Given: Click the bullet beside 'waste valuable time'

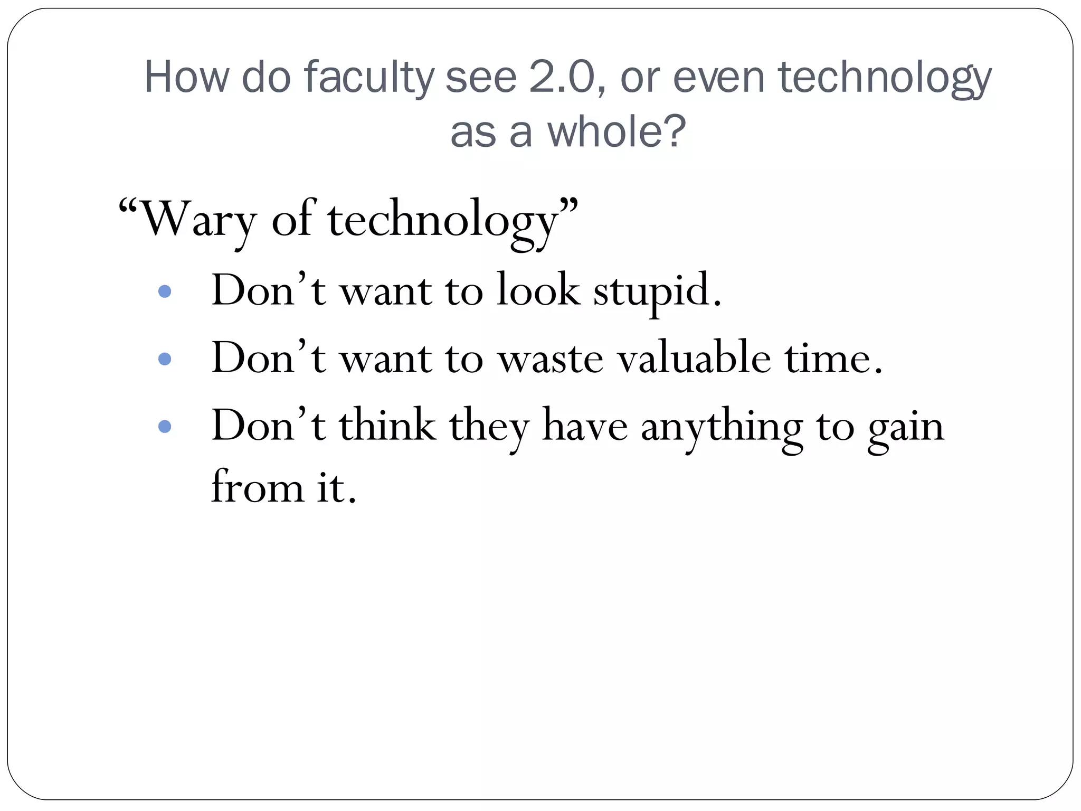Looking at the screenshot, I should coord(165,359).
